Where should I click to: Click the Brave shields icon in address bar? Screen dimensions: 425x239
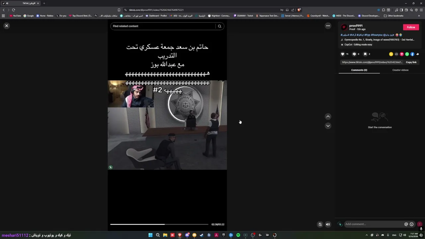pyautogui.click(x=299, y=10)
